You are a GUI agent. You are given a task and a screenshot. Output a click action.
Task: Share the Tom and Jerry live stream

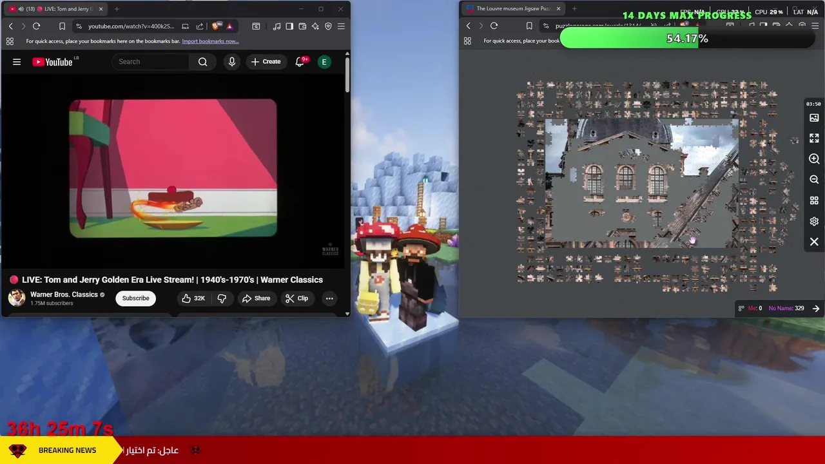pyautogui.click(x=256, y=298)
